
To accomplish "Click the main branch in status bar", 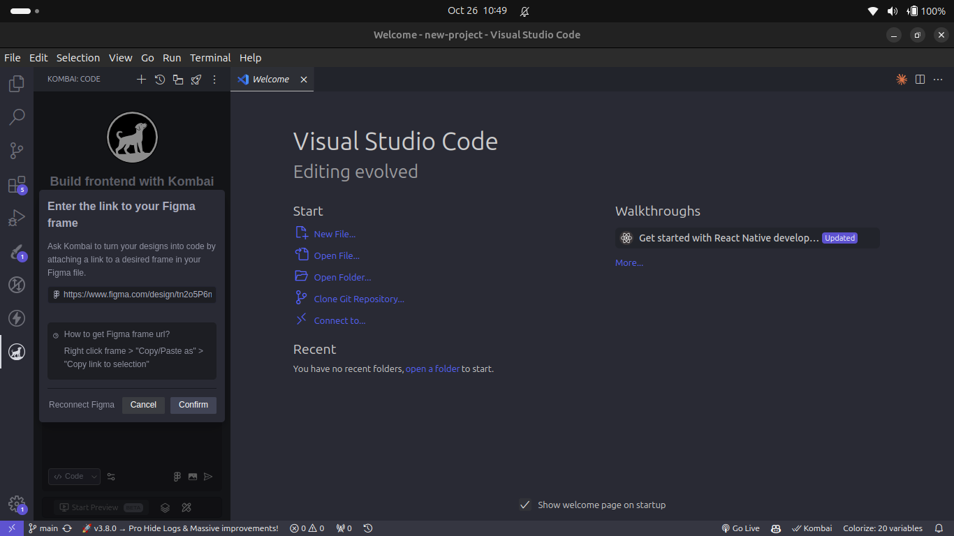I will click(43, 528).
